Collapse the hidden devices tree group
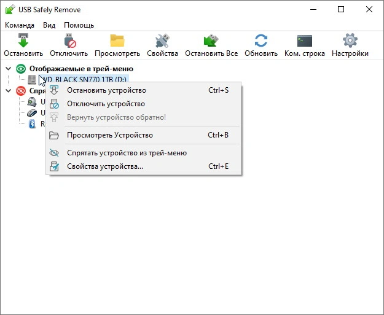This screenshot has width=384, height=315. point(8,91)
